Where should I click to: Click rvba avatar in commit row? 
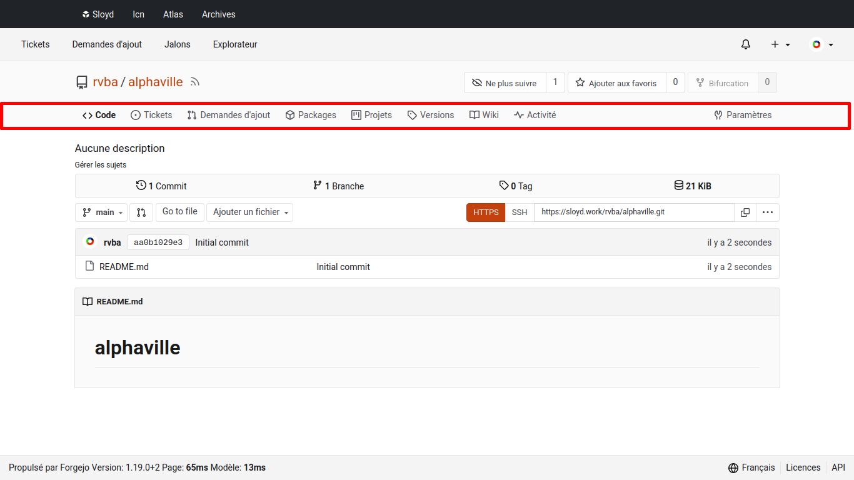click(90, 242)
